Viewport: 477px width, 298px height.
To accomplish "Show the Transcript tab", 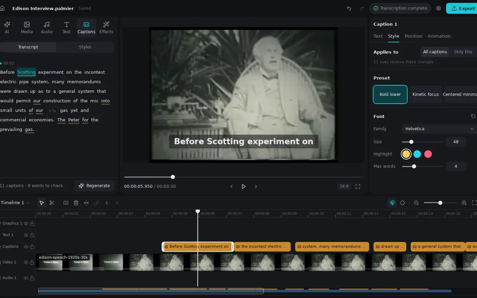I will pos(28,47).
